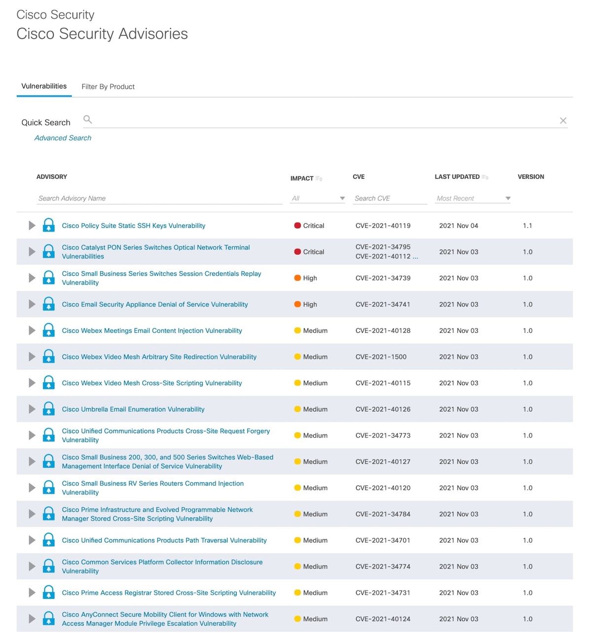
Task: Click the lock icon for Catalyst PON Series advisory
Action: click(x=48, y=251)
